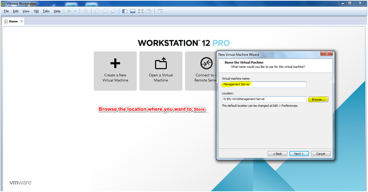This screenshot has width=368, height=192.
Task: Click the < Back button
Action: (x=277, y=153)
